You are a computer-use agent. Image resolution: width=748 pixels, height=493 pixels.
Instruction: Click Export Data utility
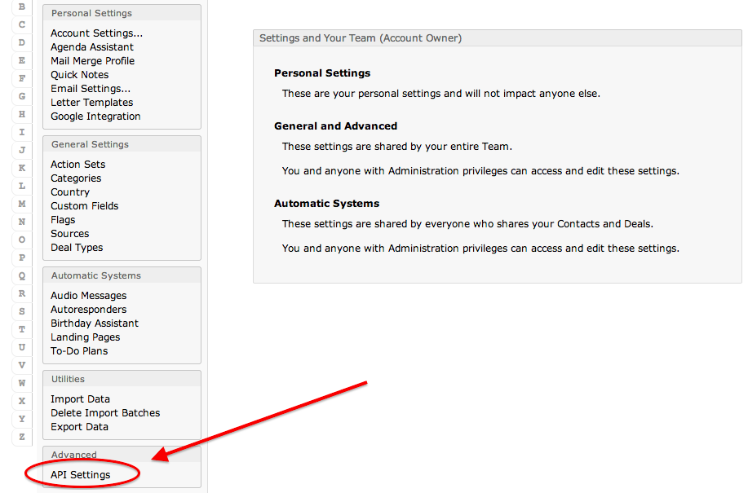click(x=79, y=427)
